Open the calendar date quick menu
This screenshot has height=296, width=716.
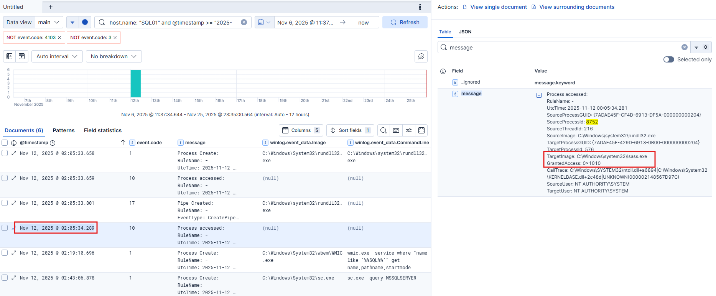(x=264, y=22)
